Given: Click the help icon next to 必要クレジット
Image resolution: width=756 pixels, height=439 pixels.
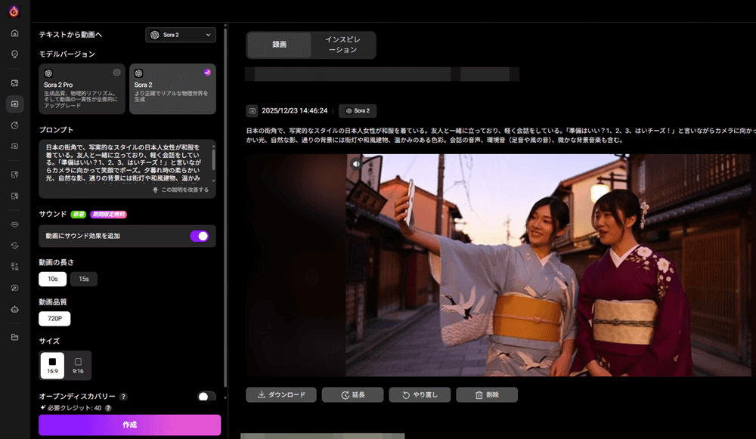Looking at the screenshot, I should pyautogui.click(x=108, y=408).
